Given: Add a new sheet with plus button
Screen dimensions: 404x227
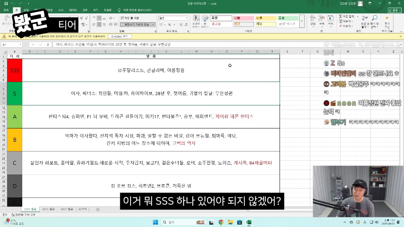Looking at the screenshot, I should [x=98, y=210].
